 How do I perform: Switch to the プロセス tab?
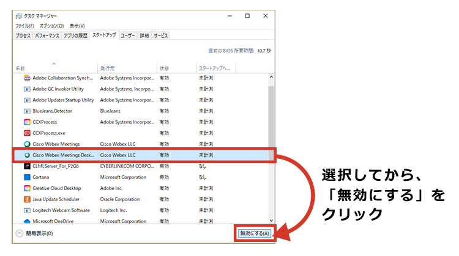23,35
